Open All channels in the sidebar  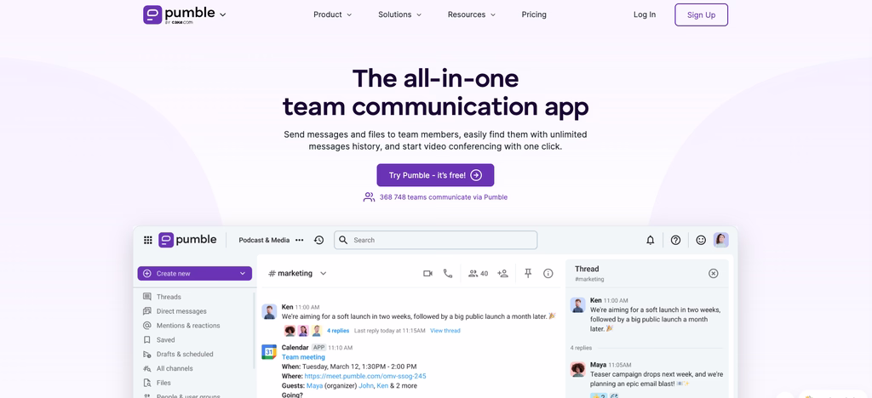tap(175, 368)
